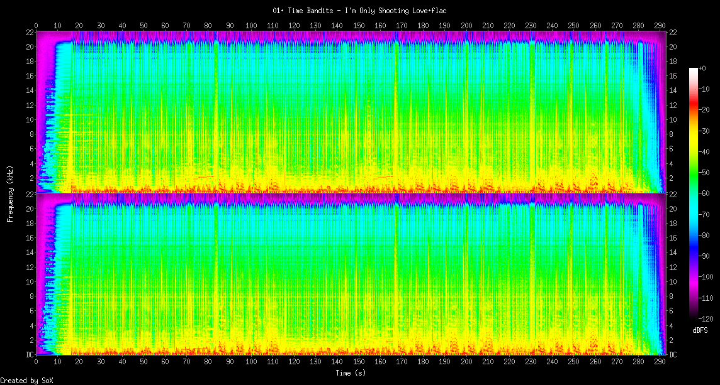This screenshot has width=720, height=385.
Task: Click the dBFS label under the color scale
Action: tap(700, 330)
